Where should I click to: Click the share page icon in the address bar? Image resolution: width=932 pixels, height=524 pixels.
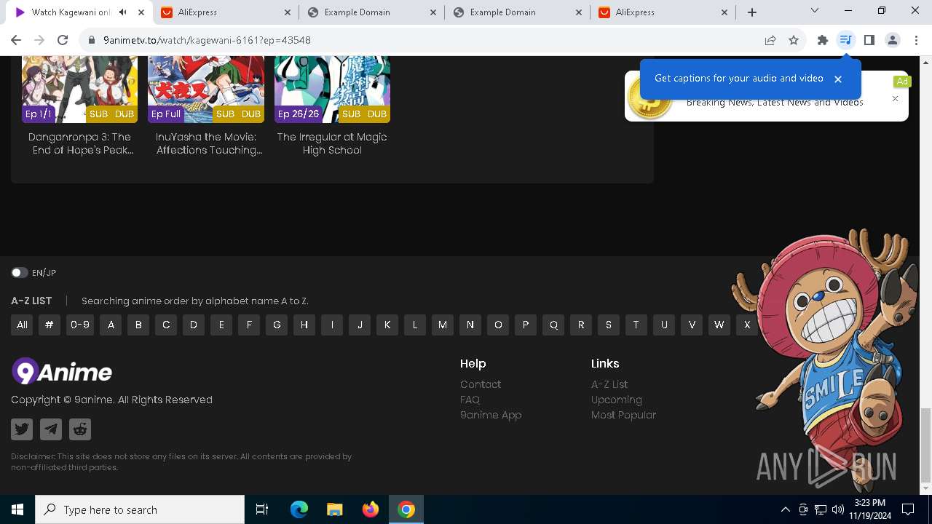coord(770,40)
